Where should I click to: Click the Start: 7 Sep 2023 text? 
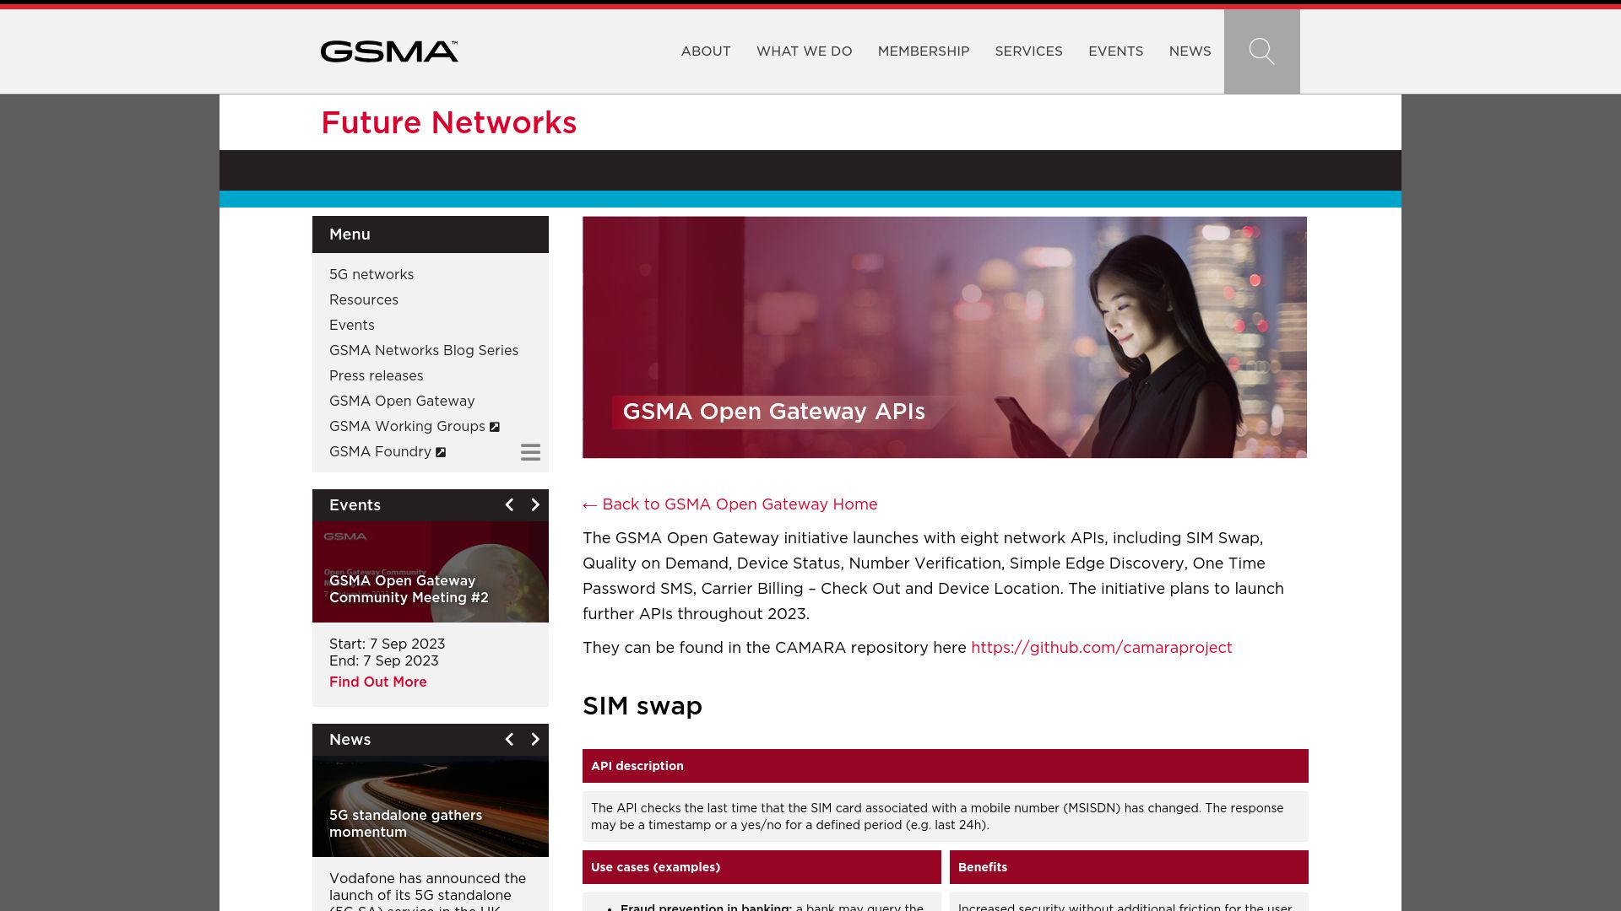[x=388, y=644]
